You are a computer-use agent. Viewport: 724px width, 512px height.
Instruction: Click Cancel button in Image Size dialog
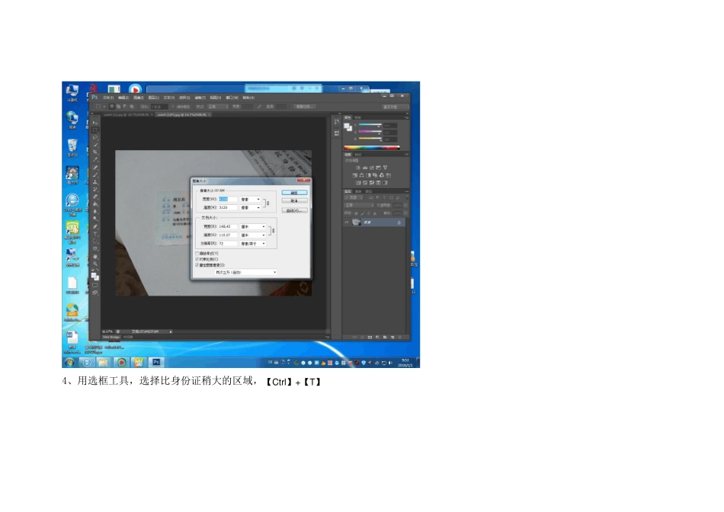(294, 201)
